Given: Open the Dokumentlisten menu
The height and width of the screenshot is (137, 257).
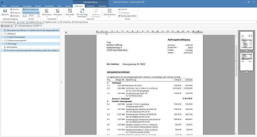Looking at the screenshot, I should 109,13.
